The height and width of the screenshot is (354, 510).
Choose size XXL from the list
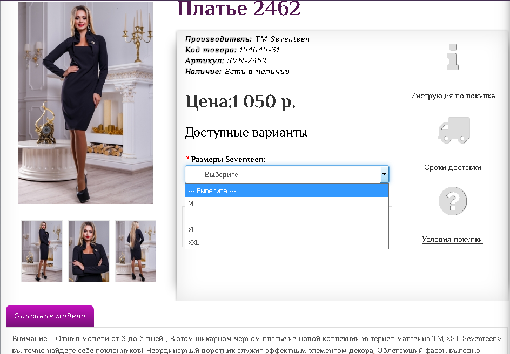pyautogui.click(x=286, y=242)
